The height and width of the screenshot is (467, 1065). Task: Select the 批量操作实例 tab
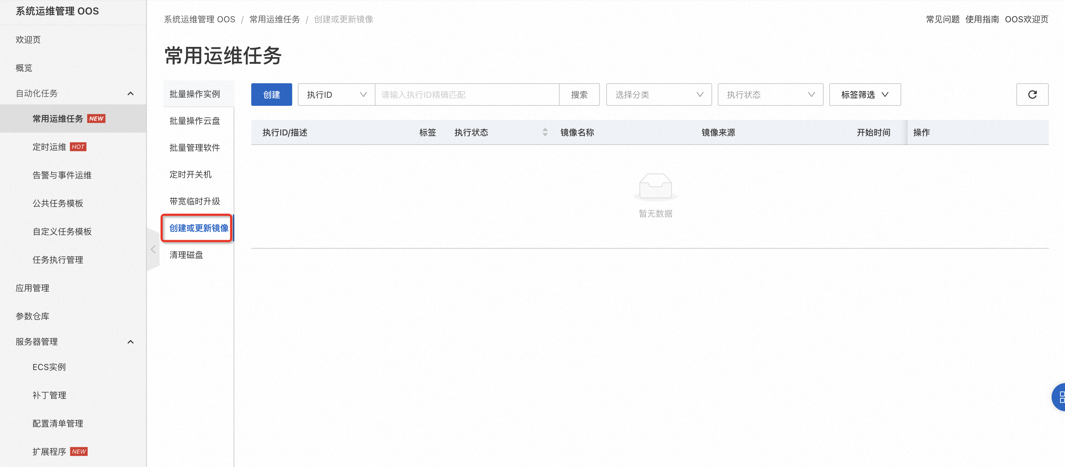pos(195,94)
